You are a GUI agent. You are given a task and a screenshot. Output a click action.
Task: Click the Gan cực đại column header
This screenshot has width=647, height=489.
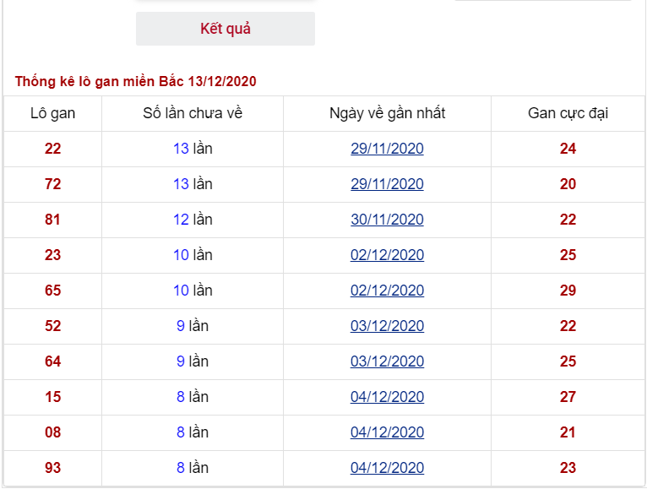pyautogui.click(x=568, y=113)
